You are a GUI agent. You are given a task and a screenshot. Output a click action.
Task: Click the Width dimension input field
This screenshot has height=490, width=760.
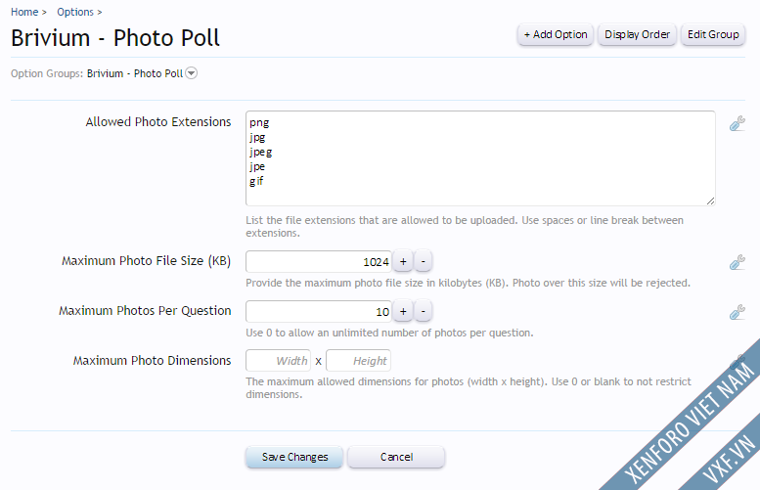tap(278, 361)
